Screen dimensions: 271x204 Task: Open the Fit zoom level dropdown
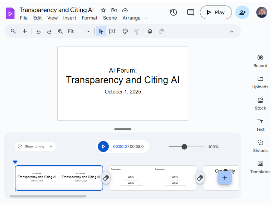coord(79,31)
